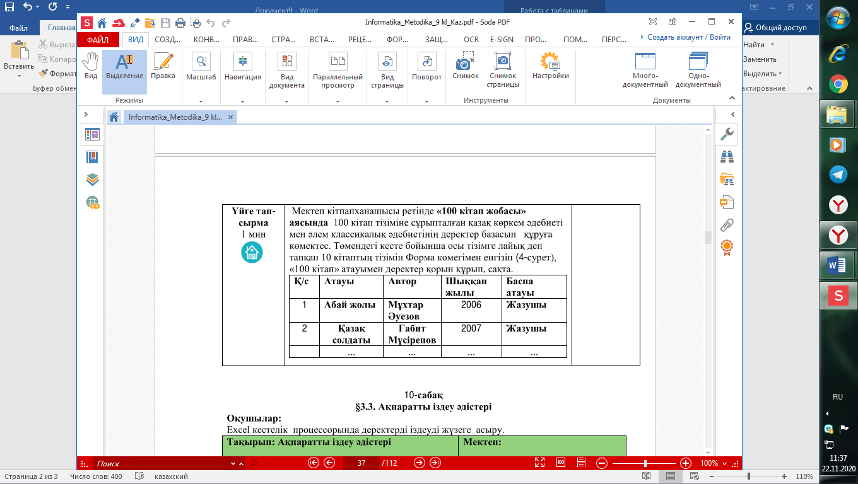Switch to the ПРАВ... ribbon tab
858x484 pixels.
pos(245,39)
